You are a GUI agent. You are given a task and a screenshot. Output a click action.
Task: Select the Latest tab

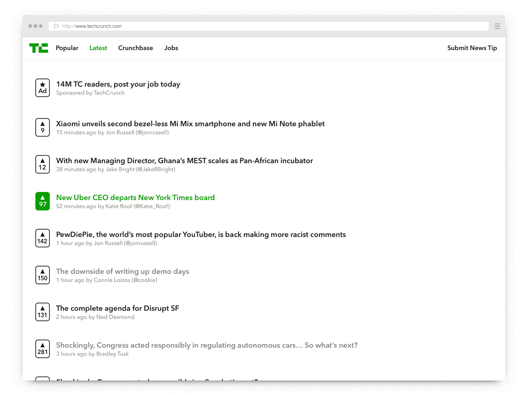pyautogui.click(x=98, y=48)
